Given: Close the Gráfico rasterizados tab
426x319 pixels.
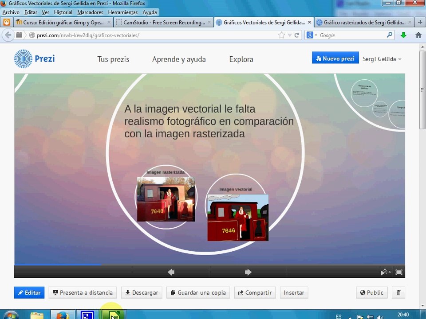Looking at the screenshot, I should pos(410,22).
